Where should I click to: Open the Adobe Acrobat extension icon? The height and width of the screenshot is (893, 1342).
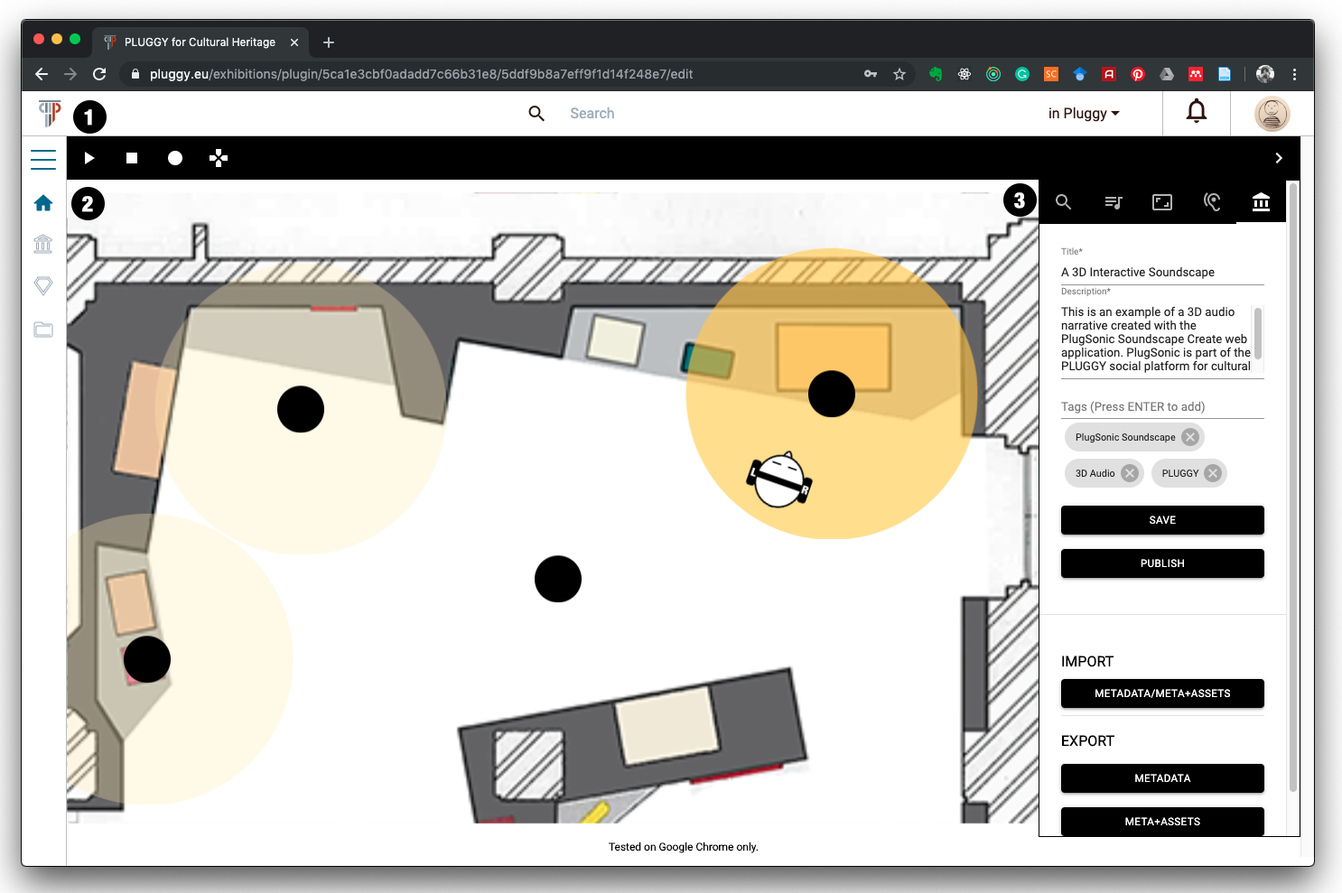click(x=1109, y=74)
